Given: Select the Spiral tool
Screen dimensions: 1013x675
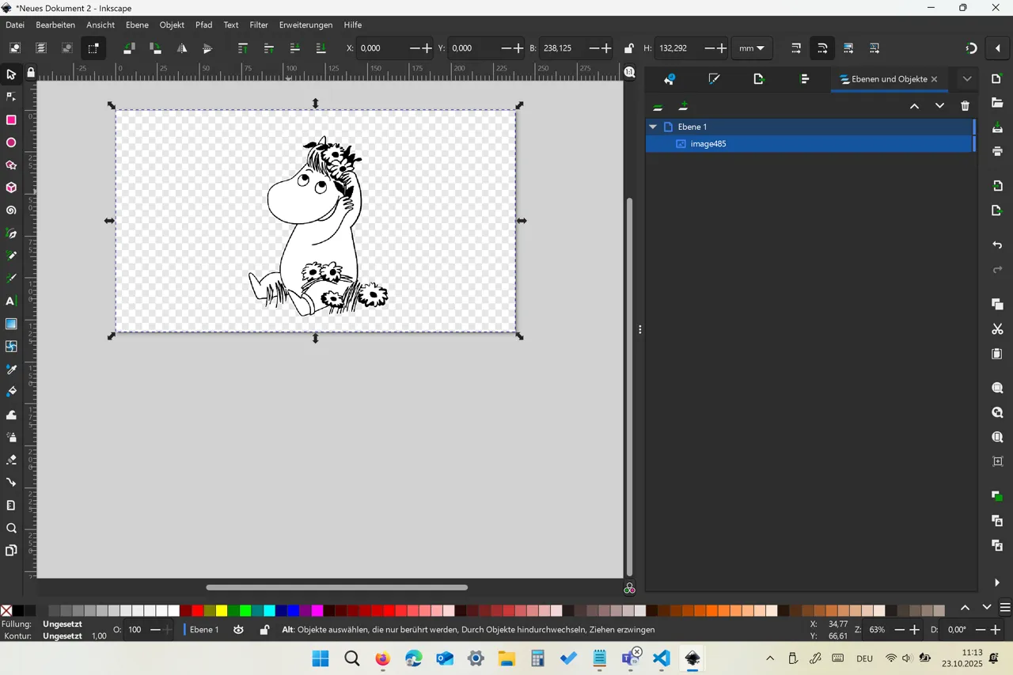Looking at the screenshot, I should point(11,210).
